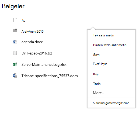The image size is (140, 113).
Task: Click the Word icon beside agenda.docx
Action: click(x=15, y=42)
